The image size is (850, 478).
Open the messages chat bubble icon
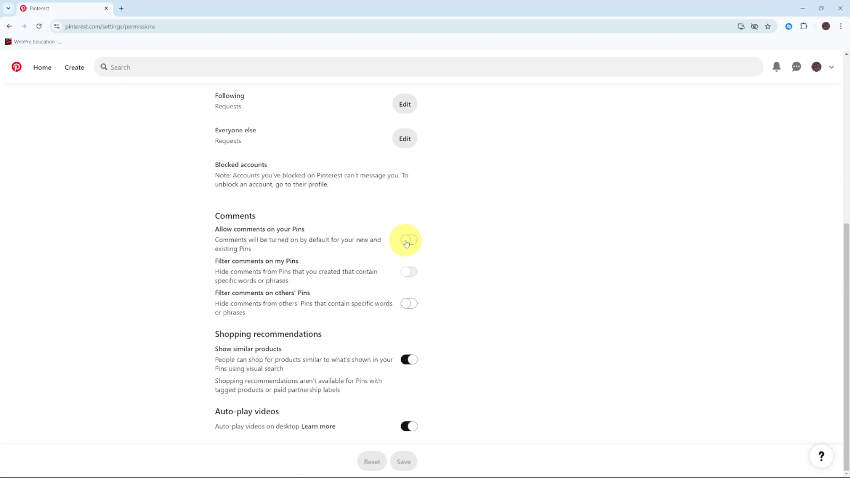pos(796,67)
